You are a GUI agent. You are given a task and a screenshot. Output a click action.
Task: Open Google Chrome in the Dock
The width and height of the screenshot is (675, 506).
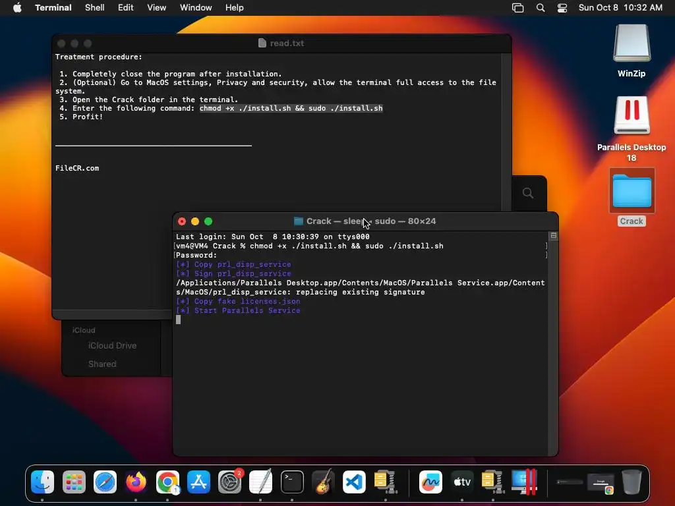[x=167, y=482]
